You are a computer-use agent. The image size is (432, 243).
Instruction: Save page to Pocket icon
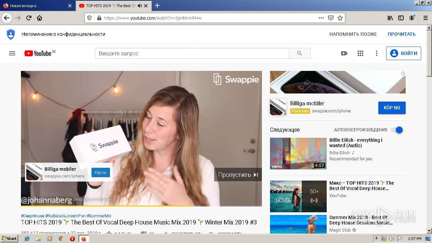[331, 18]
